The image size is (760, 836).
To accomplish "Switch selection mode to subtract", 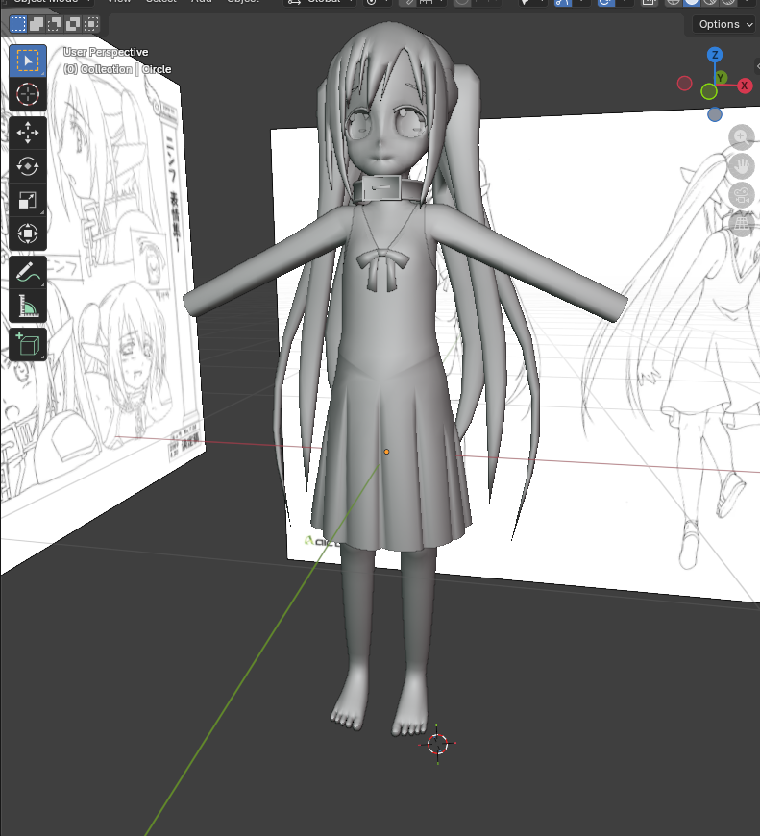I will click(55, 24).
